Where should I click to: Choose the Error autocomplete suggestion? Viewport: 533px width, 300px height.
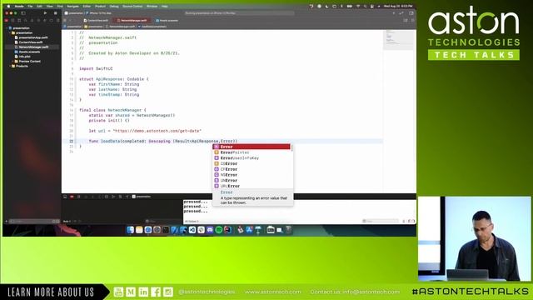click(252, 147)
